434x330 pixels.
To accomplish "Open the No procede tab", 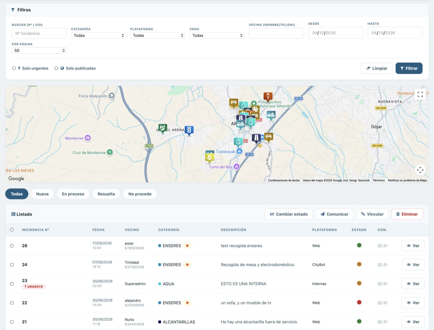I will pos(140,194).
